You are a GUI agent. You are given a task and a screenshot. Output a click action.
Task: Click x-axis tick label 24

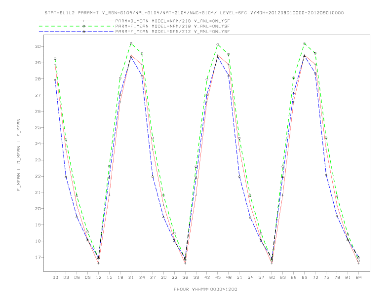click(x=142, y=277)
